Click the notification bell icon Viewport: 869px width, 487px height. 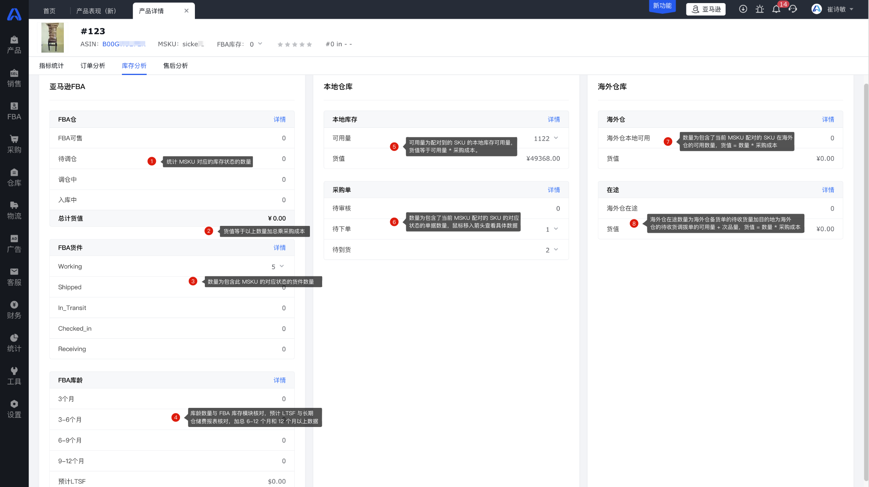click(776, 9)
